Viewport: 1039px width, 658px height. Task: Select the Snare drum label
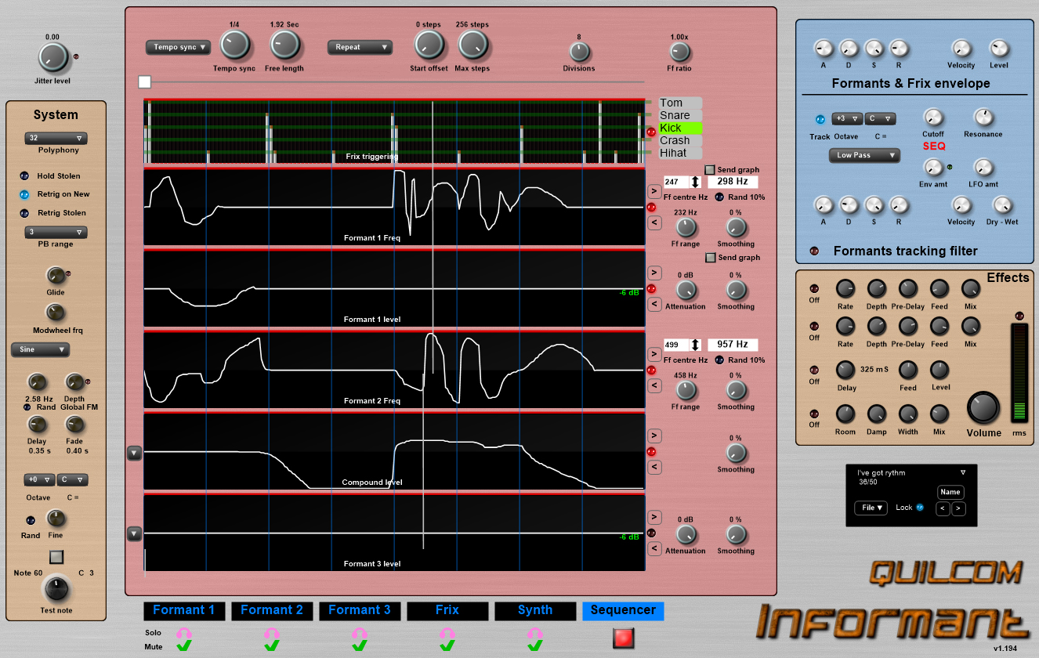click(680, 115)
